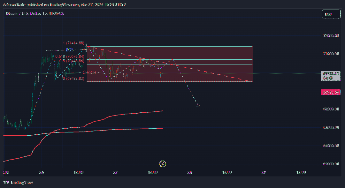The image size is (345, 188).
Task: Click the 1 (71414.88) Fibonacci label
Action: pos(73,43)
